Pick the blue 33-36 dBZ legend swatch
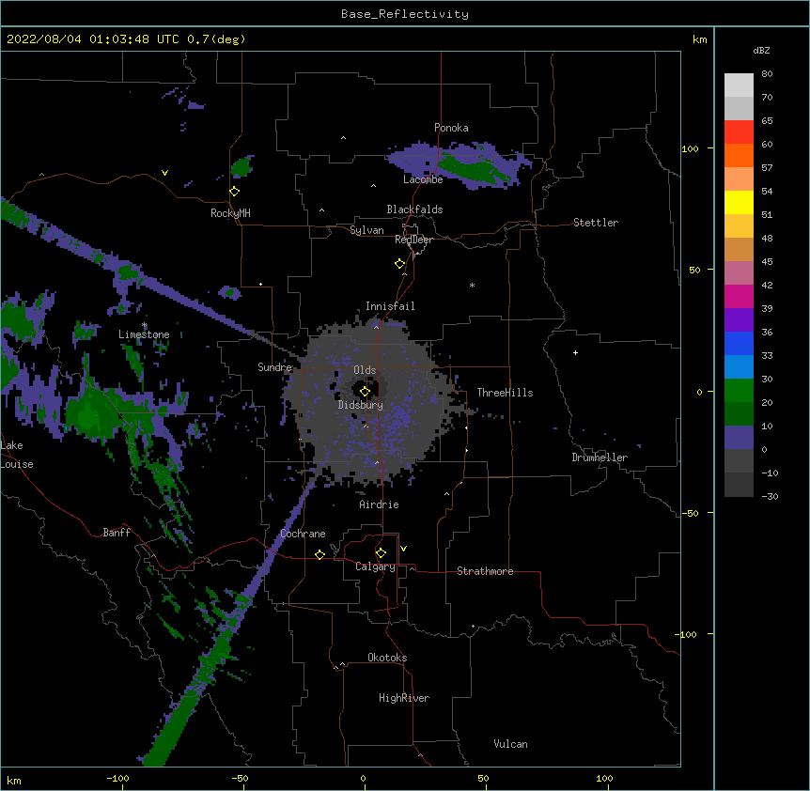This screenshot has height=791, width=810. pyautogui.click(x=739, y=343)
